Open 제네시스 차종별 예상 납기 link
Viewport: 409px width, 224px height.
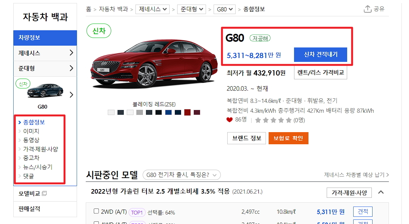356,175
